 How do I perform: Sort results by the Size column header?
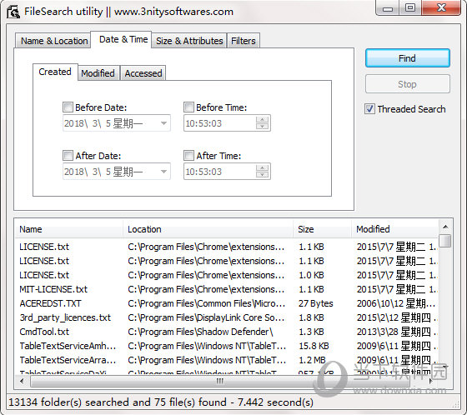pos(322,229)
